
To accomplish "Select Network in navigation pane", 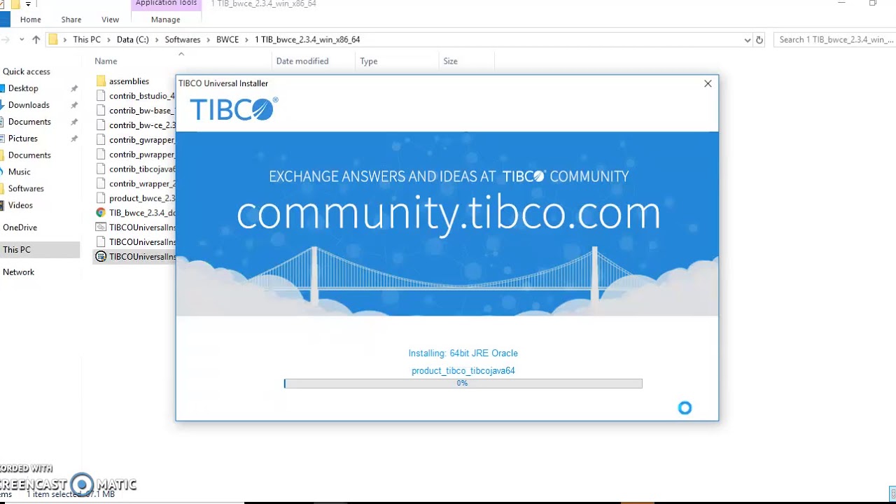I will (x=18, y=272).
